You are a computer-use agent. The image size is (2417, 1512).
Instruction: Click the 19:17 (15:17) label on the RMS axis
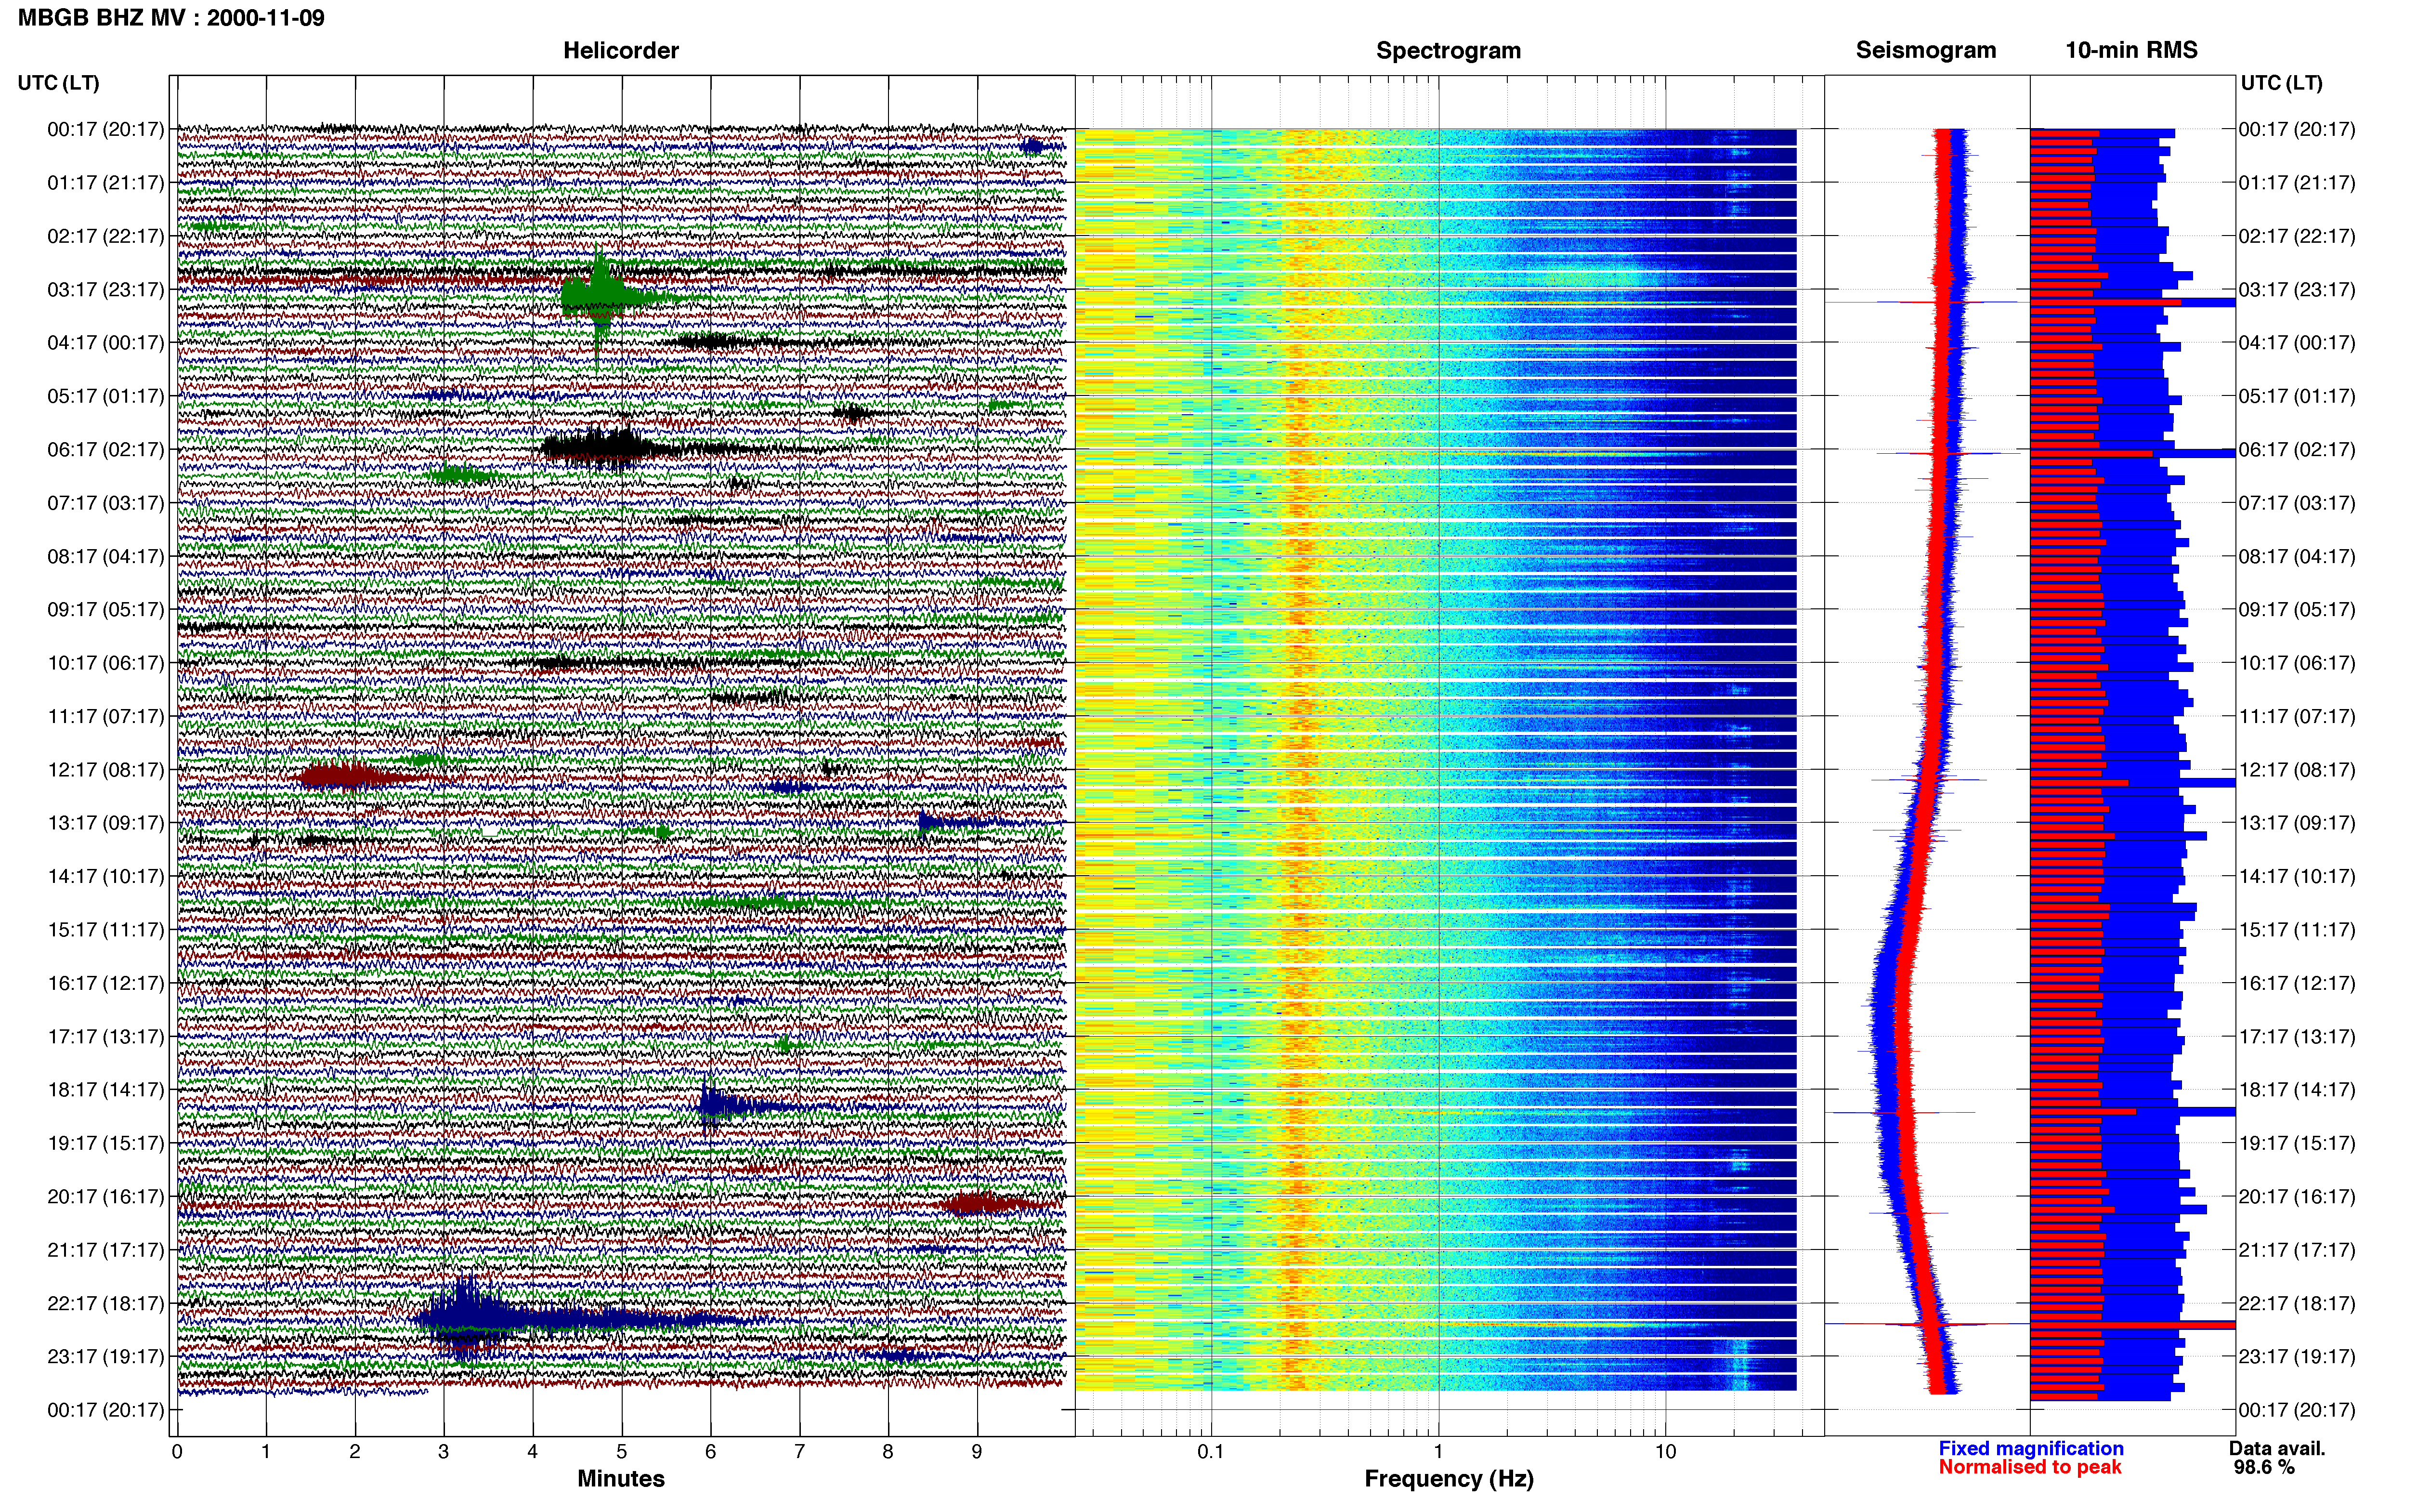pyautogui.click(x=2297, y=1143)
